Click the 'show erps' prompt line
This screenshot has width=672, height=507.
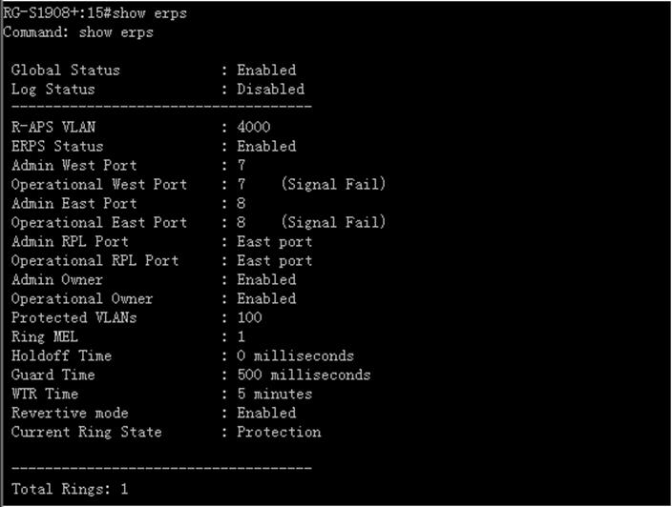click(x=94, y=13)
